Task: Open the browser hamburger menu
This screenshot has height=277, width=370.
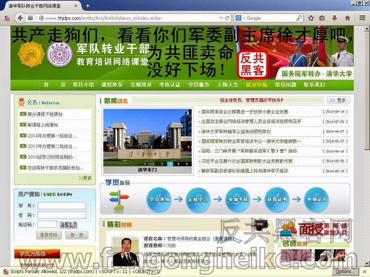Action: tap(362, 18)
